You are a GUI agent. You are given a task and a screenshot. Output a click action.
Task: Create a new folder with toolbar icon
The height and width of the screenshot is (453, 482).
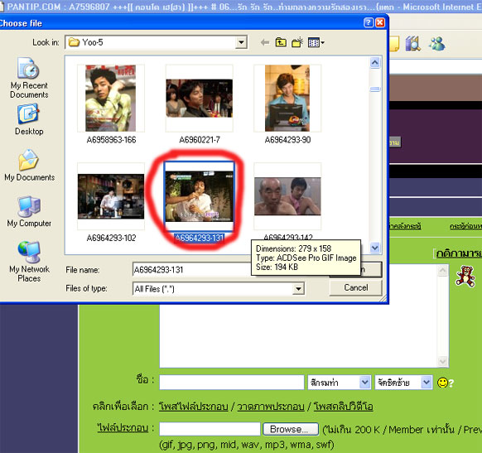coord(297,42)
